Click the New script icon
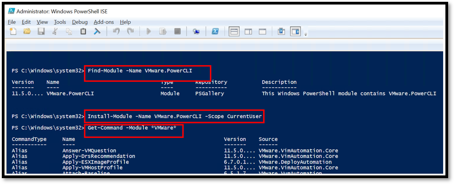 [x=13, y=31]
